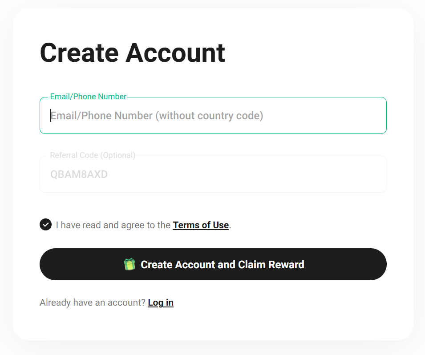The height and width of the screenshot is (355, 425).
Task: Place cursor at the blinking caret in email field
Action: 51,116
